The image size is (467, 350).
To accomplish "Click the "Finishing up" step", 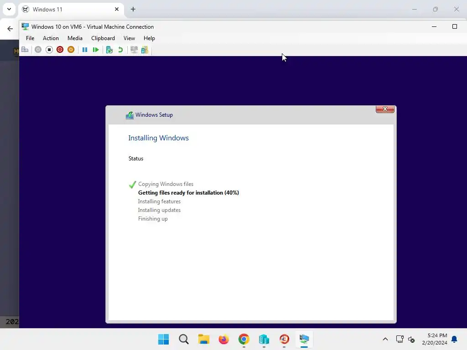I will (x=153, y=219).
